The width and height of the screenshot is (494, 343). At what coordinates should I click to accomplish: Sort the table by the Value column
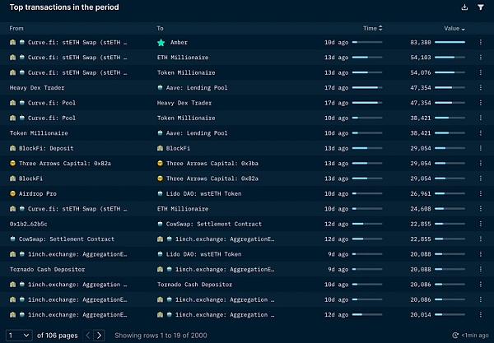[x=454, y=28]
